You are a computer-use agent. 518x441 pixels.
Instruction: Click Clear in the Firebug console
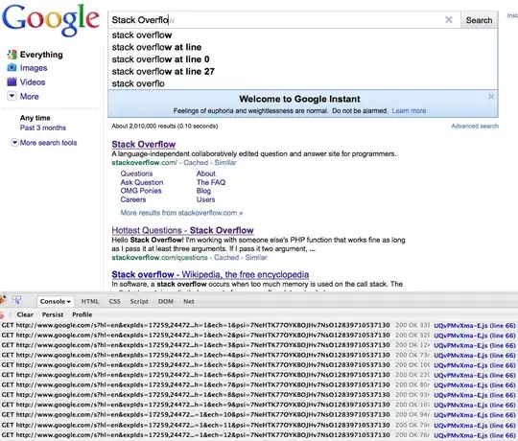coord(25,314)
